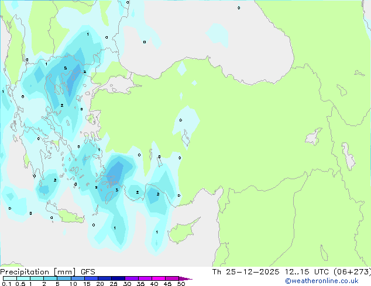Screen dimensions: 371x286
Task: Pick the 10–15 mm legend color swatch
Action: click(77, 278)
